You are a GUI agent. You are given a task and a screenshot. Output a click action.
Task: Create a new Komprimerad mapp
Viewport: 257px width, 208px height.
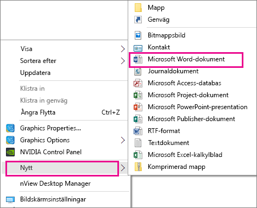coord(192,167)
